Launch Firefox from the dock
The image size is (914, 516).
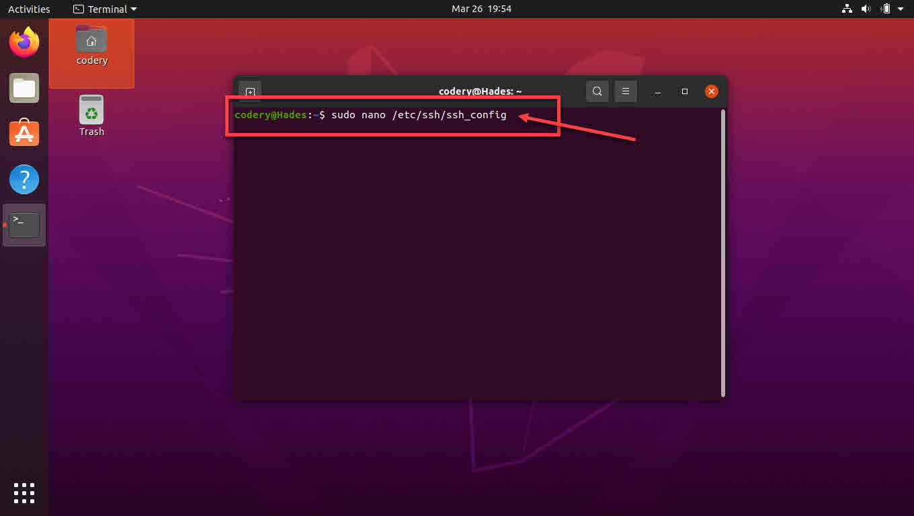coord(24,42)
